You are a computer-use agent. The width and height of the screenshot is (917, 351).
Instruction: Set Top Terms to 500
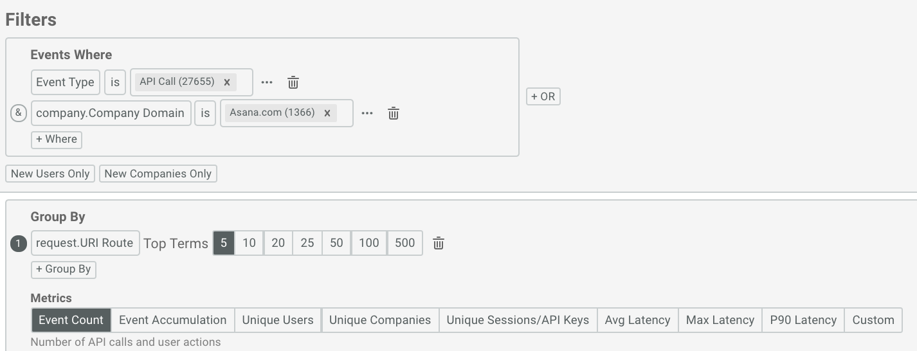(404, 243)
